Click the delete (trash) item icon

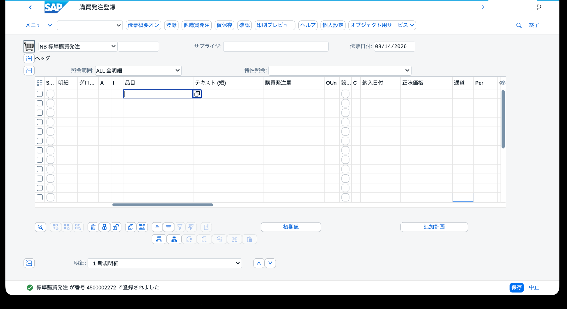coord(93,227)
